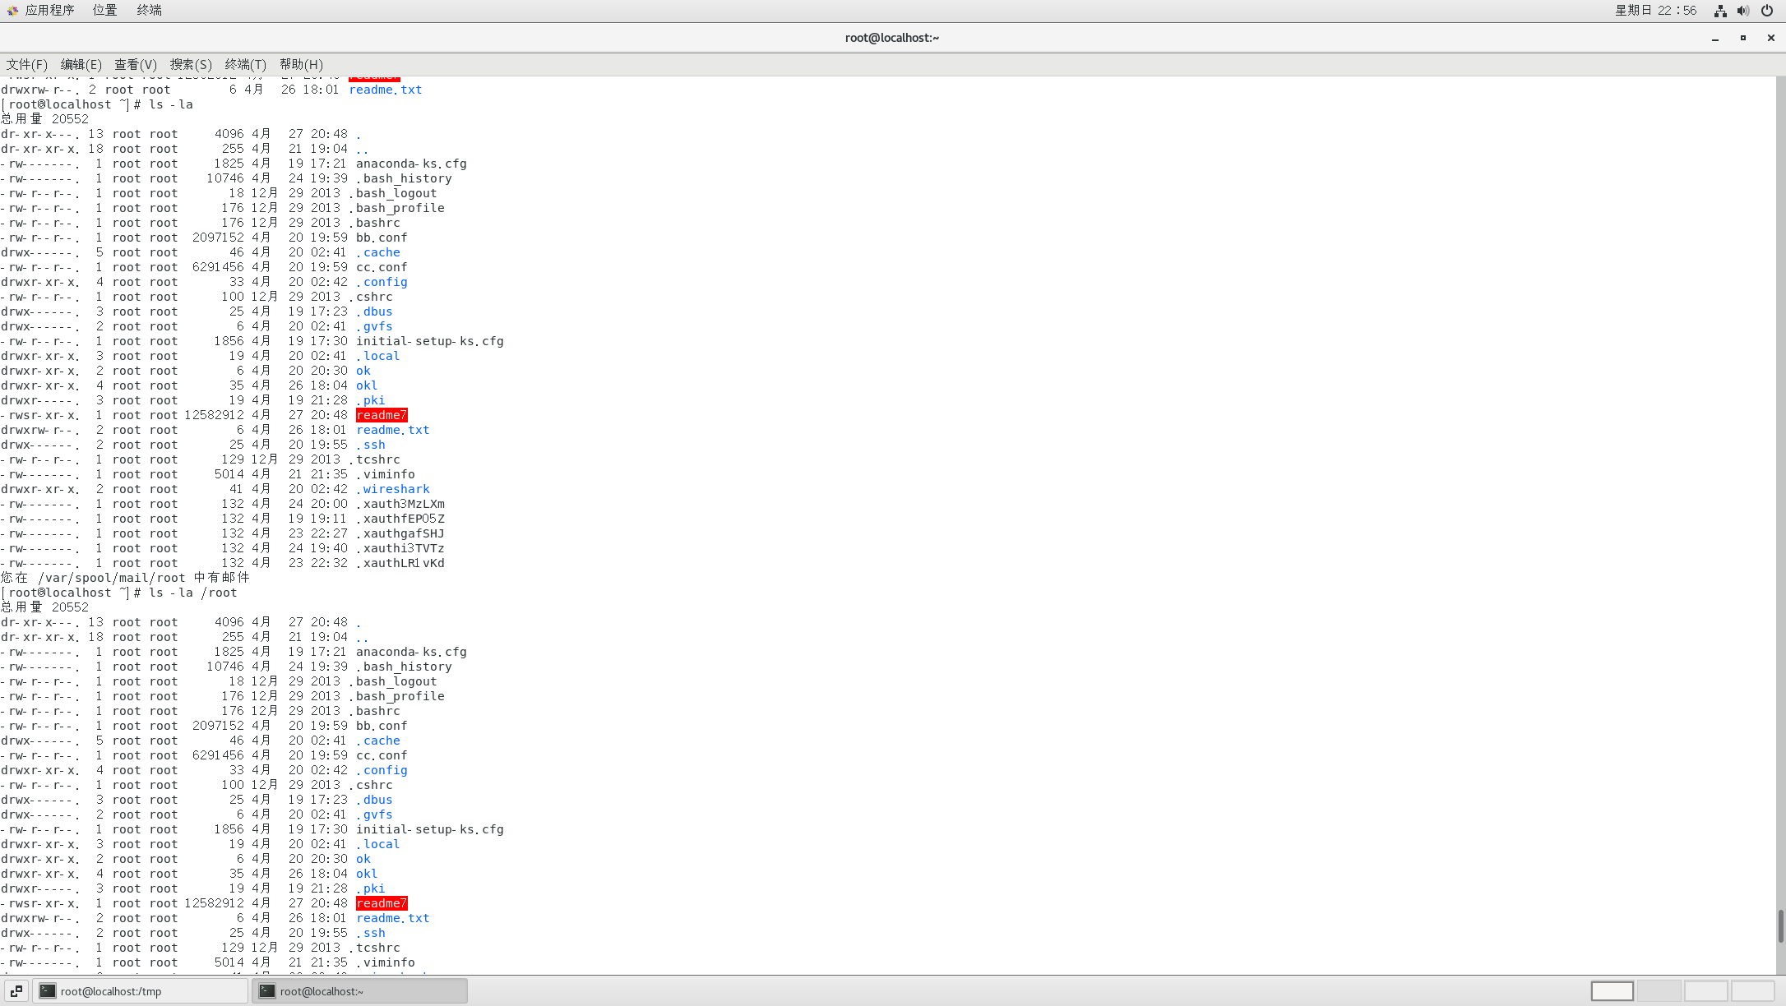Open the 终端 menu in top panel

tap(149, 10)
